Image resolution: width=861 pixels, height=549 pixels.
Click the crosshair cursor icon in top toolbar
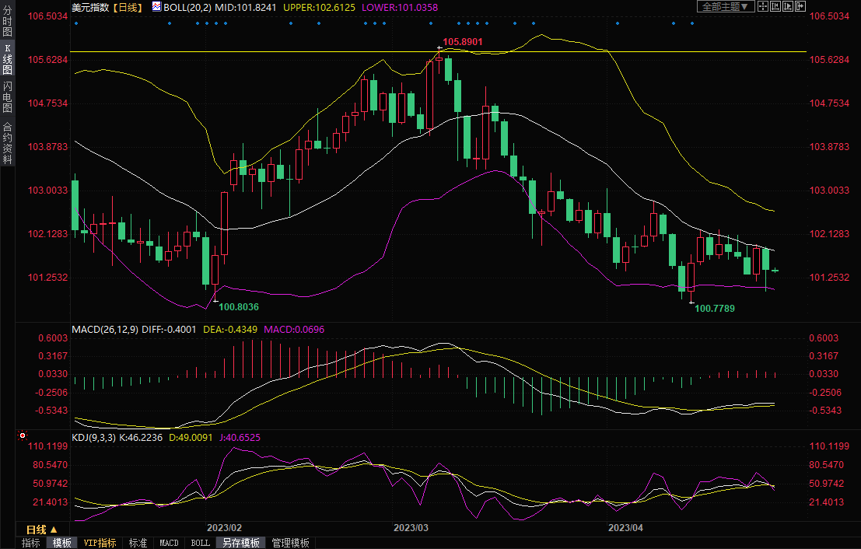(763, 6)
